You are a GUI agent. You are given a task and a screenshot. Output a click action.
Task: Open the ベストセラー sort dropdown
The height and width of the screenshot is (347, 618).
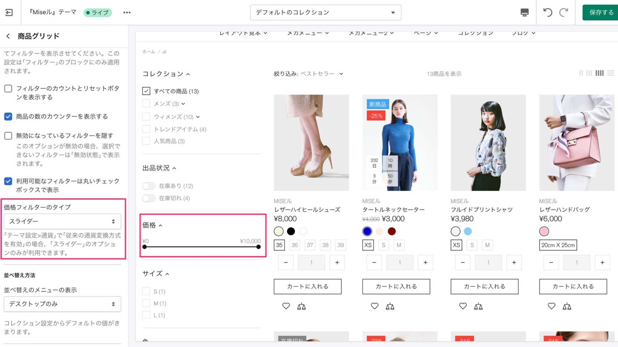[x=322, y=74]
